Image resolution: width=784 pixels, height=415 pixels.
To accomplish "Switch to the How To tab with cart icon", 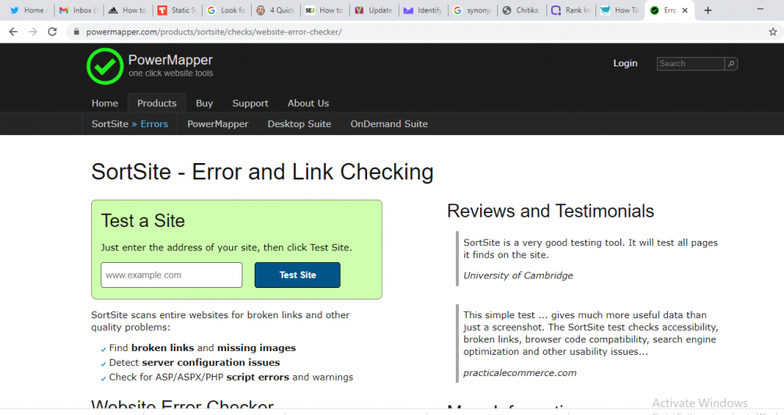I will pyautogui.click(x=619, y=10).
